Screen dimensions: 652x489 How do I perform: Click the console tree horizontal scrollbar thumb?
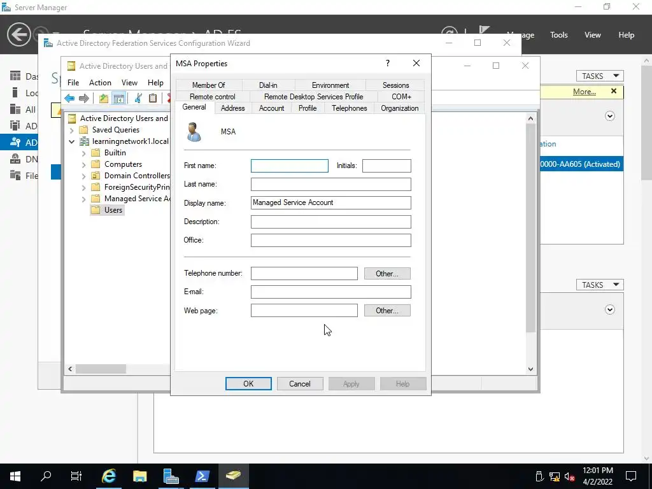tap(101, 369)
